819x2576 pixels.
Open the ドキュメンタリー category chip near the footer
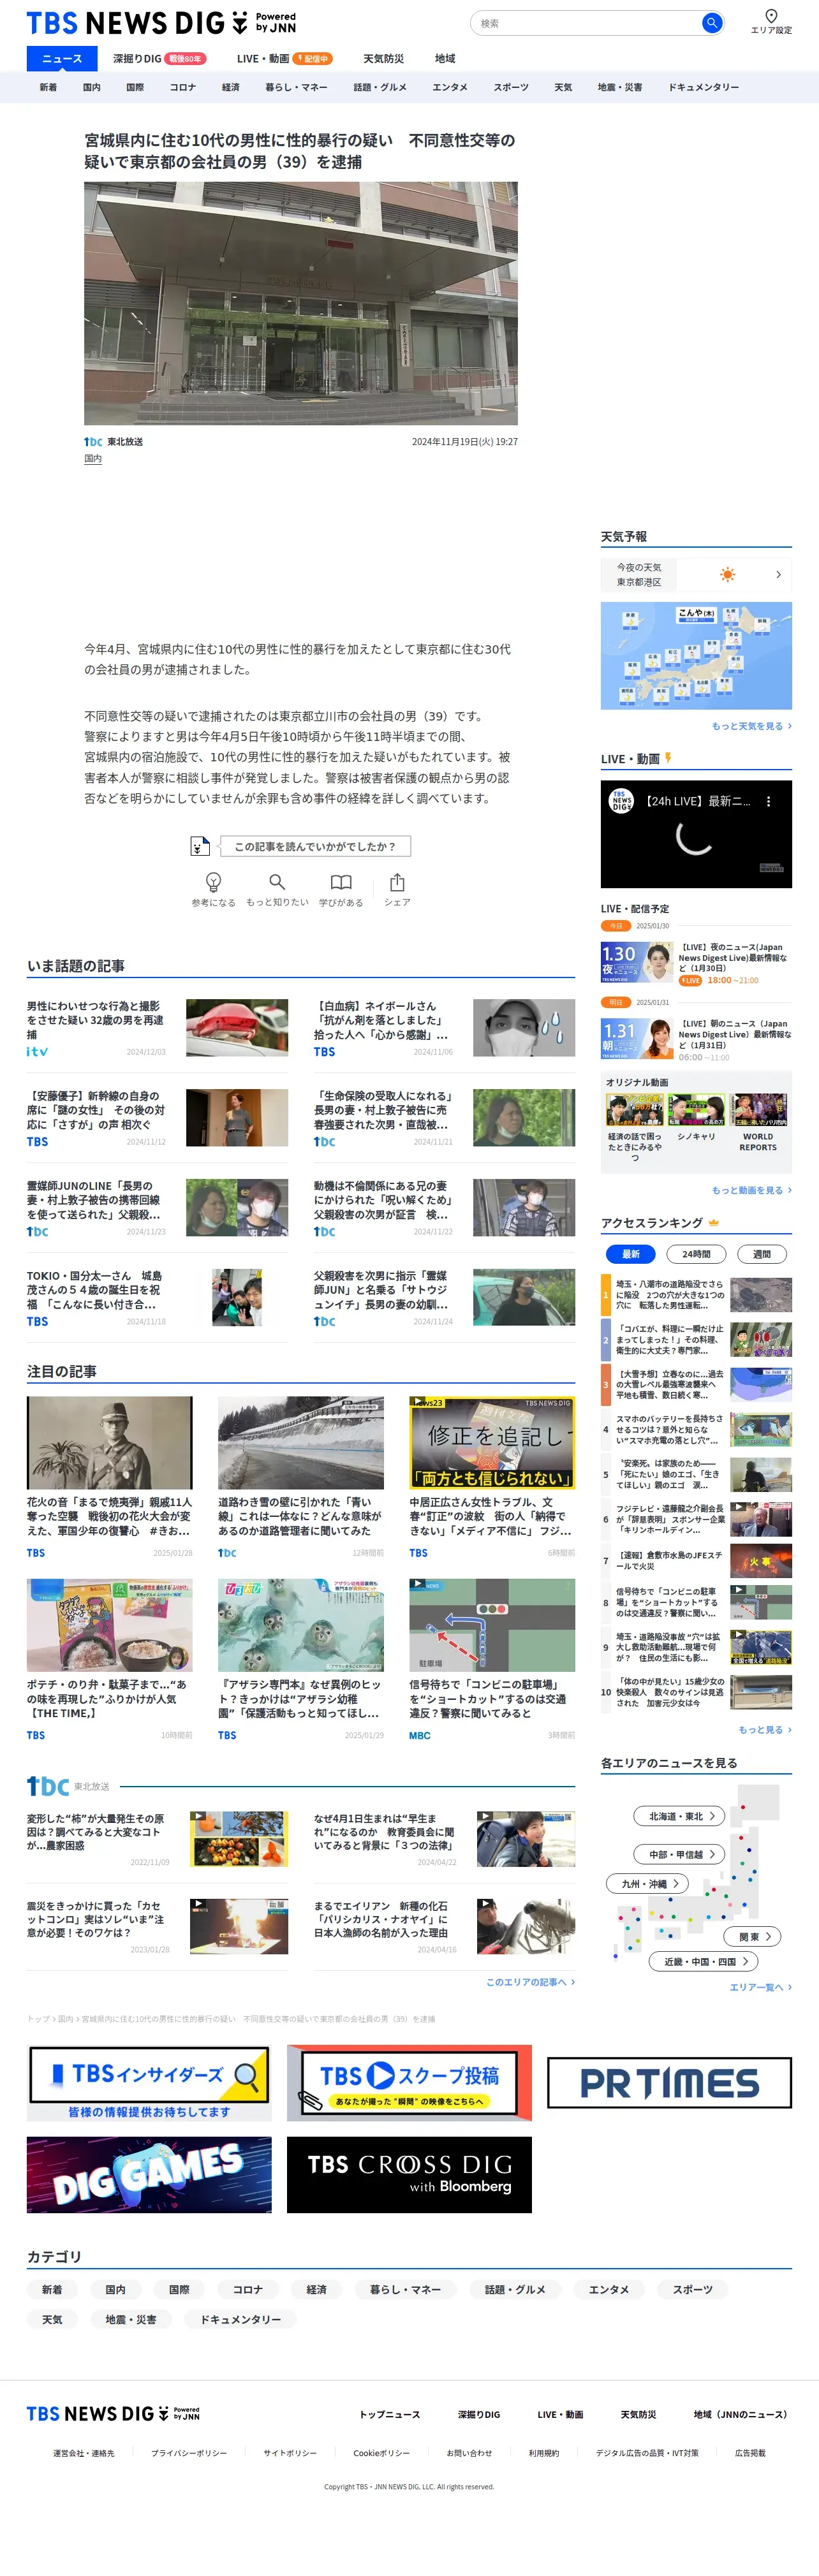click(x=240, y=2319)
